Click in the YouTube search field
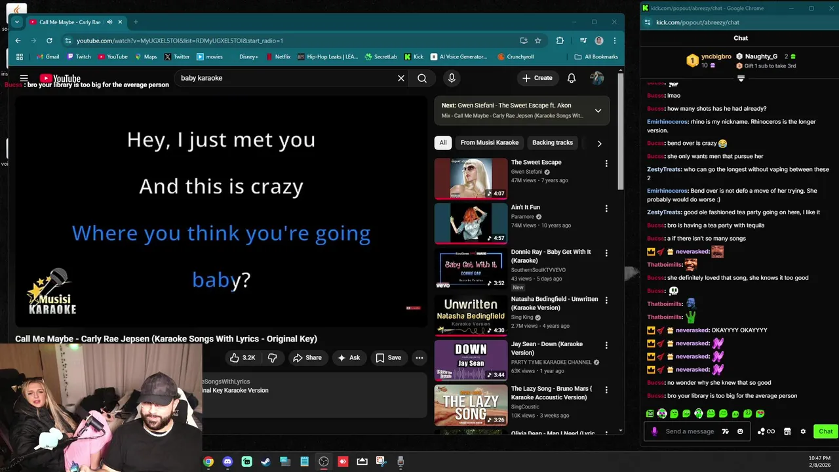Screen dimensions: 839x472 pos(285,78)
